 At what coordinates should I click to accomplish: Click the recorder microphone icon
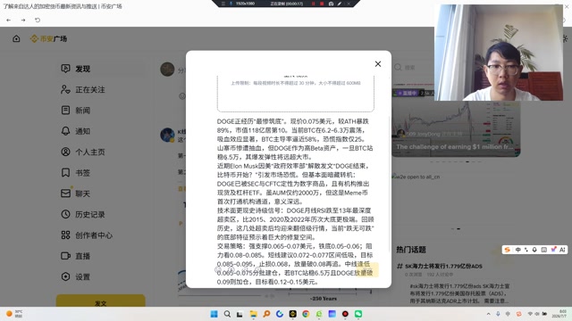(x=231, y=4)
